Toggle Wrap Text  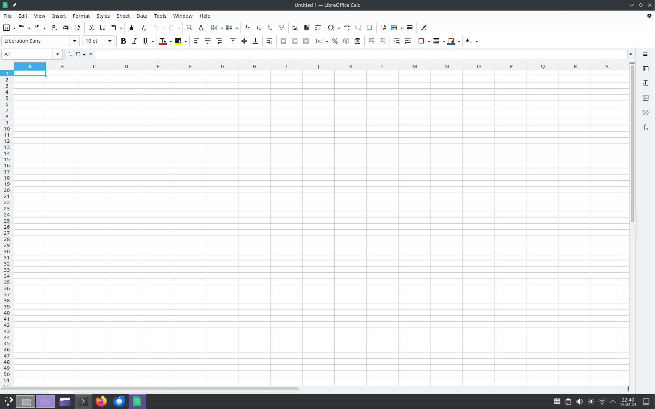click(x=269, y=41)
